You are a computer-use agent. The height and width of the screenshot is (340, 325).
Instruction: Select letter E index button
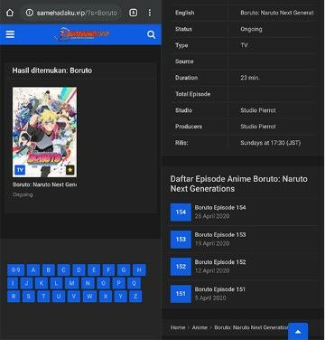(x=94, y=269)
